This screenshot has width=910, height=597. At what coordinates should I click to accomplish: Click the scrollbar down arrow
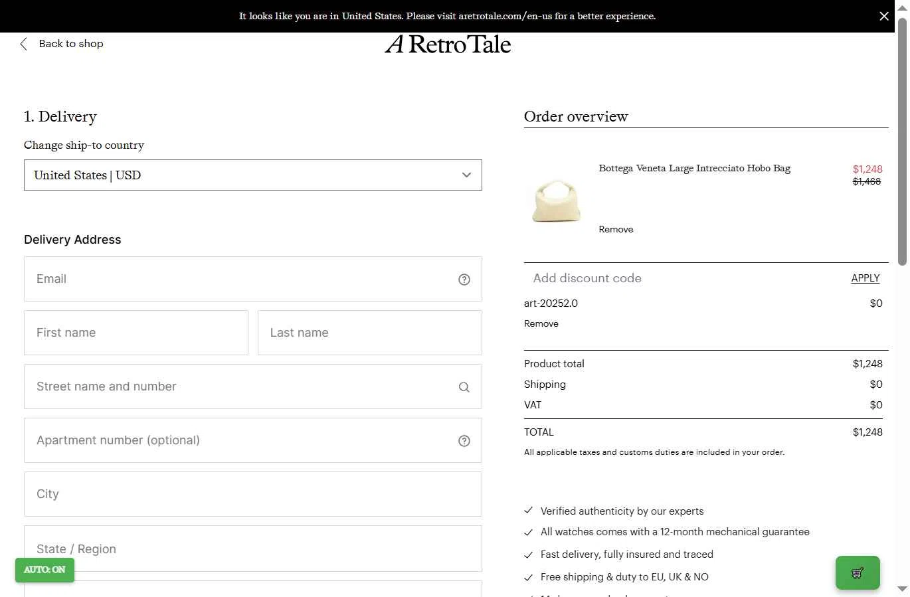pyautogui.click(x=903, y=589)
